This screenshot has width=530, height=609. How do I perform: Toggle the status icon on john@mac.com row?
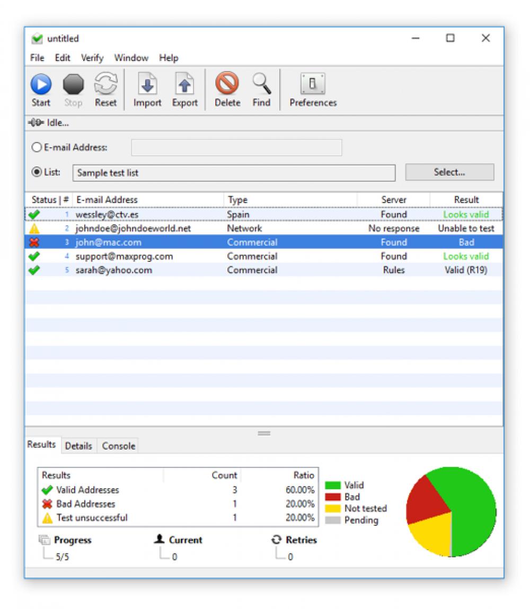coord(36,242)
